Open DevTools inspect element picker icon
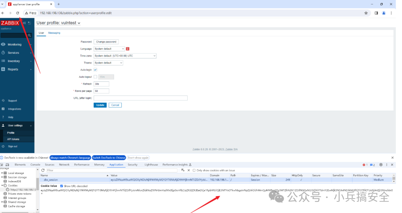 2,165
